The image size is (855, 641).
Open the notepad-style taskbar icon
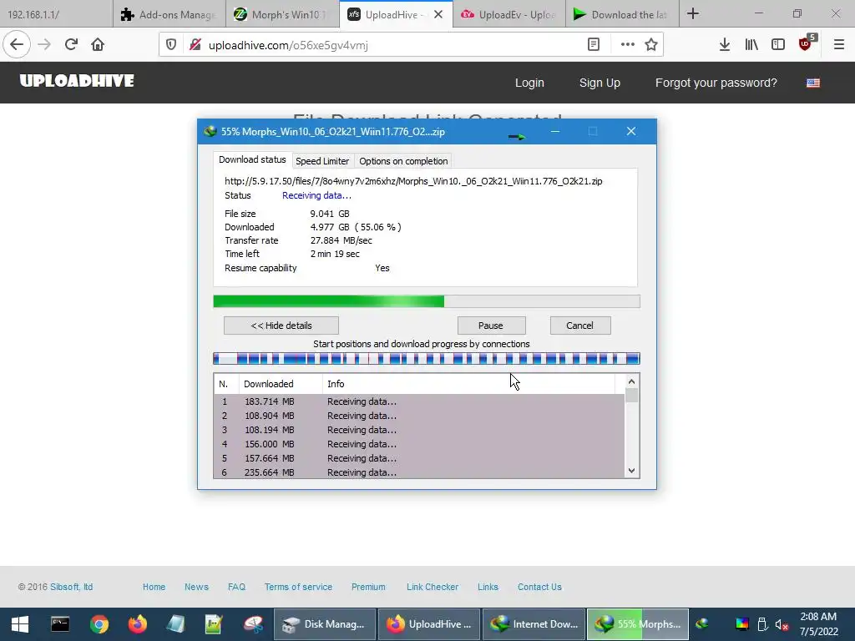click(175, 624)
